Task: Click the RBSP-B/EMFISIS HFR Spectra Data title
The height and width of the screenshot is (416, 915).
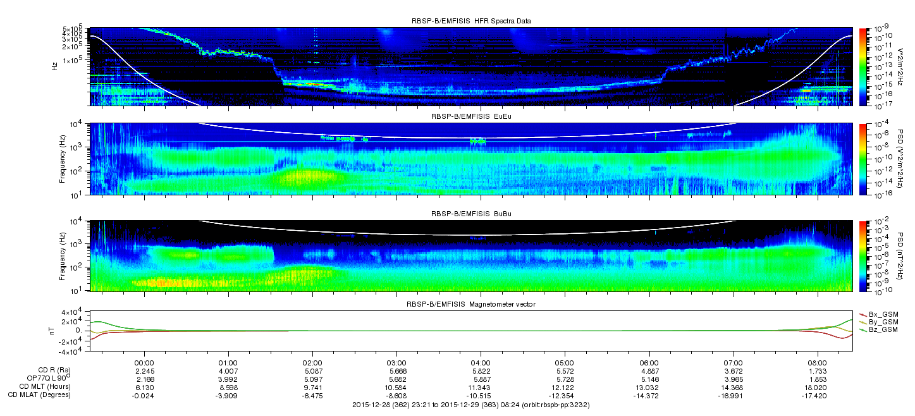Action: pyautogui.click(x=470, y=21)
